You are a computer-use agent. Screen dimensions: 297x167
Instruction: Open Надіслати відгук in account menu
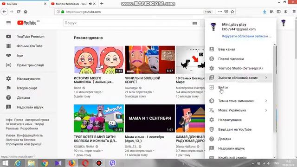point(239,148)
